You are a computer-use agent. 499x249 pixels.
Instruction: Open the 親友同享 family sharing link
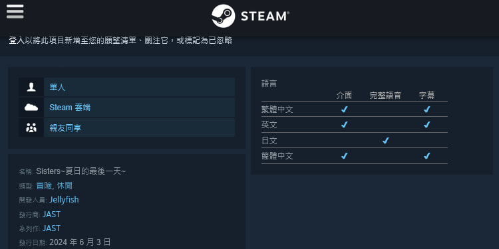pyautogui.click(x=65, y=128)
